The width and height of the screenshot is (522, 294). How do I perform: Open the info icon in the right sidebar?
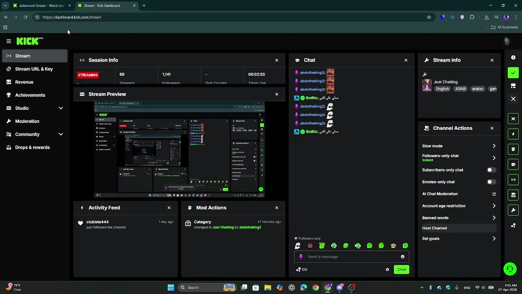coord(513,58)
